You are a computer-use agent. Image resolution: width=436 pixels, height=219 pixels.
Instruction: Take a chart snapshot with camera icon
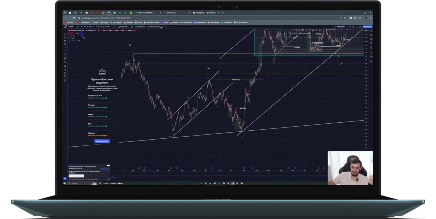click(360, 27)
